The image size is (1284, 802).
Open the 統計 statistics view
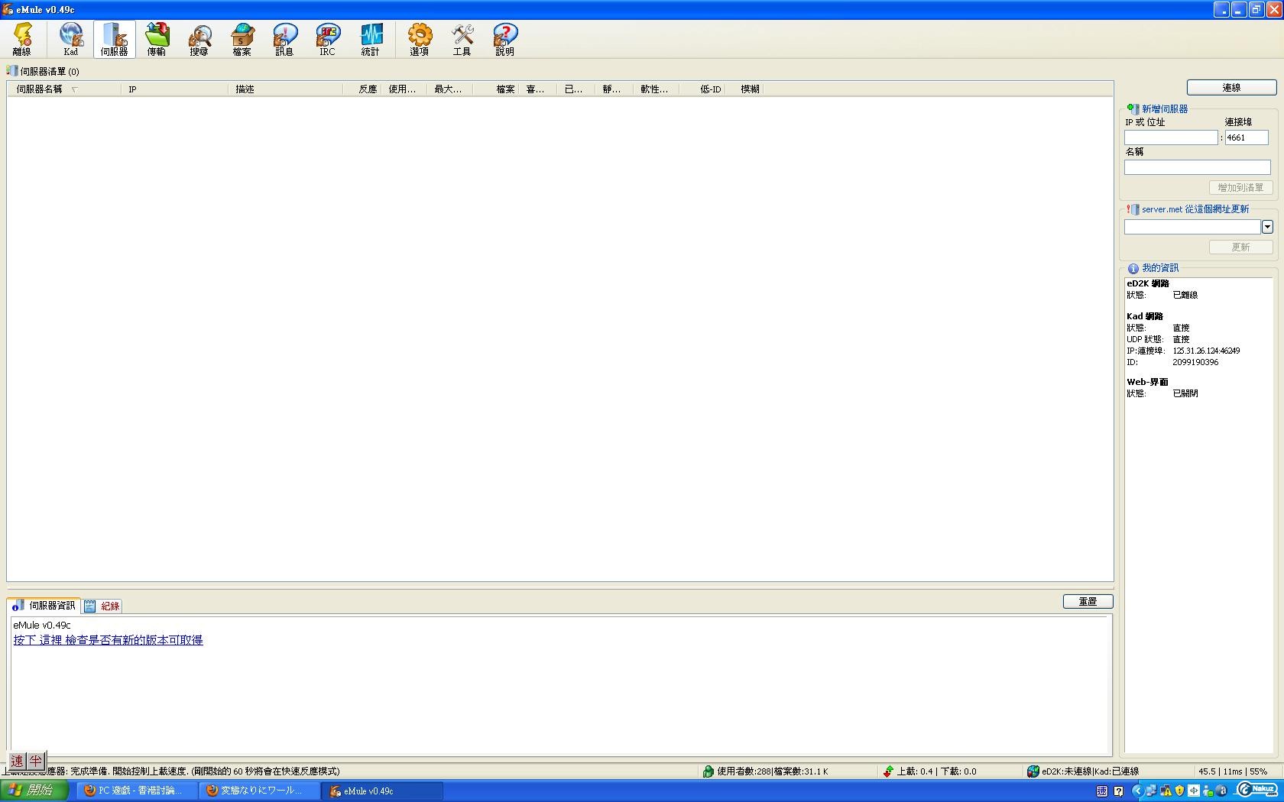(371, 39)
